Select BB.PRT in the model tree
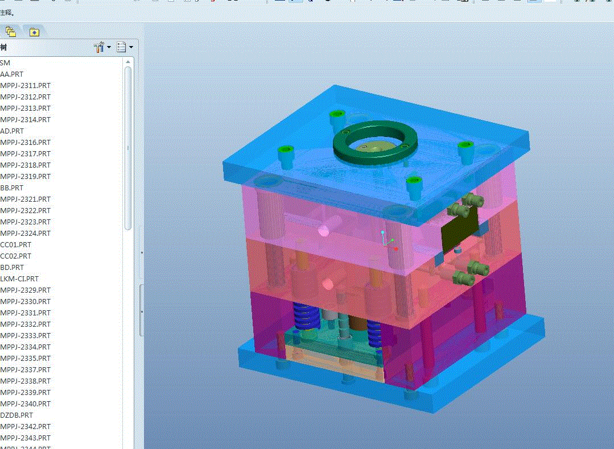 pyautogui.click(x=12, y=188)
